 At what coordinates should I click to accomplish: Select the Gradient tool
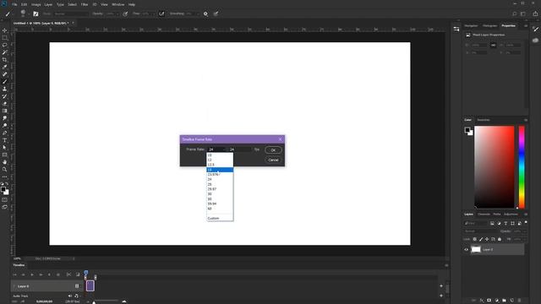click(x=5, y=111)
